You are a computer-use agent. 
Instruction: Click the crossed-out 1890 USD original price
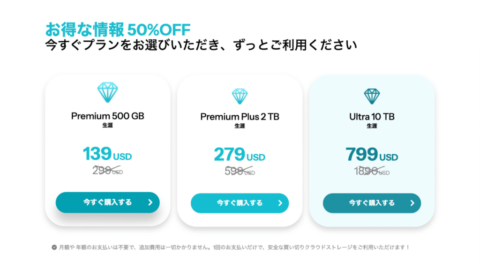click(x=372, y=171)
